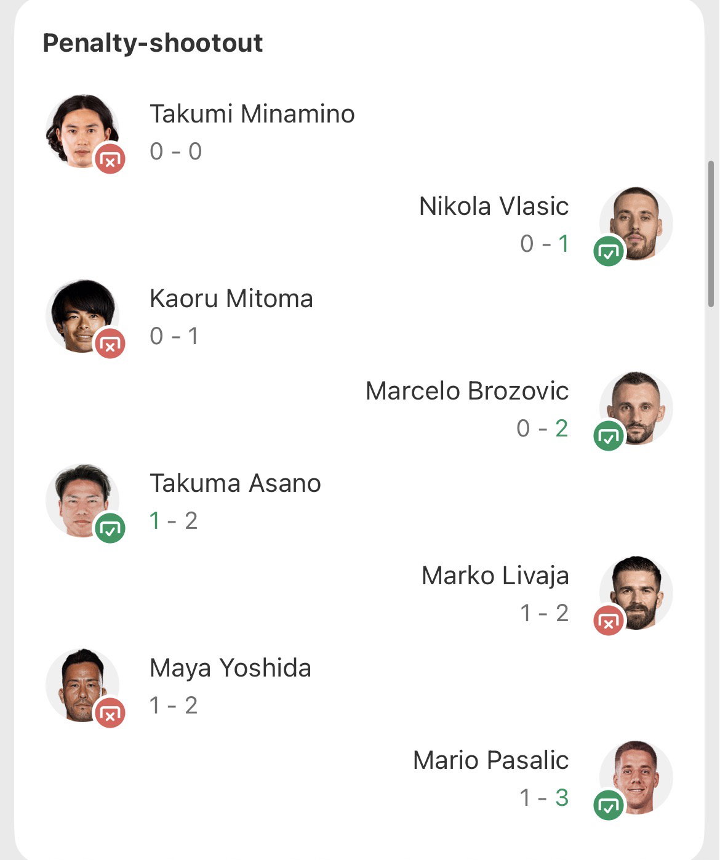Select the Marcelo Brozovic name link
The height and width of the screenshot is (860, 720).
pyautogui.click(x=467, y=391)
